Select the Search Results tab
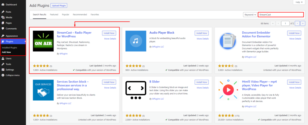 (39, 14)
